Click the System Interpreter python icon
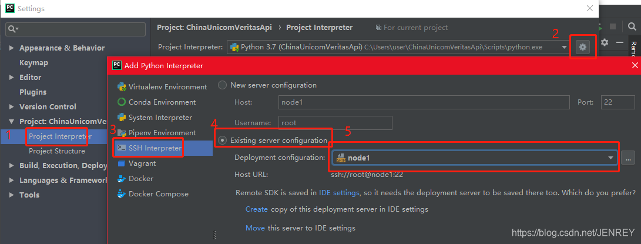Screen dimensions: 641x244 click(x=122, y=118)
